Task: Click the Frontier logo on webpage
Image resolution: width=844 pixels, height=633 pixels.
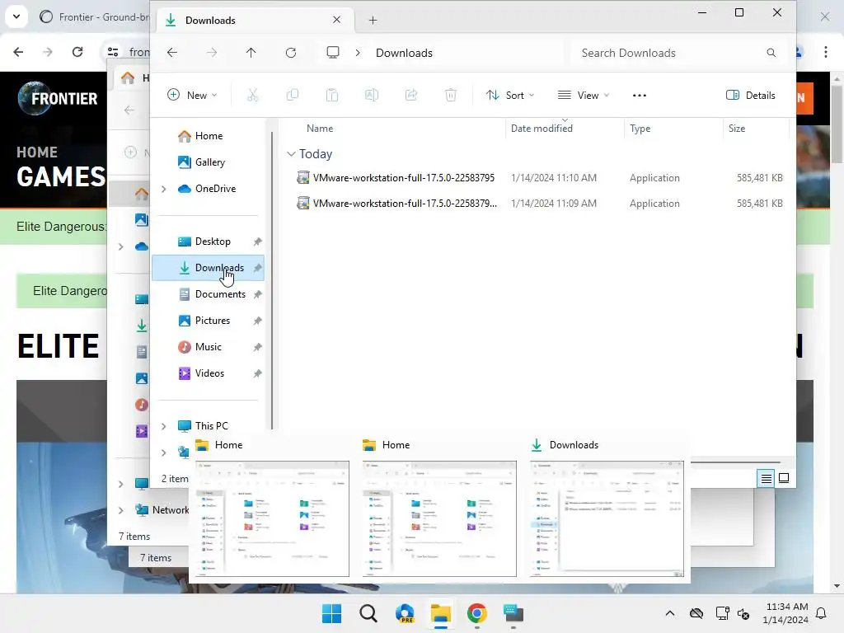Action: [58, 99]
